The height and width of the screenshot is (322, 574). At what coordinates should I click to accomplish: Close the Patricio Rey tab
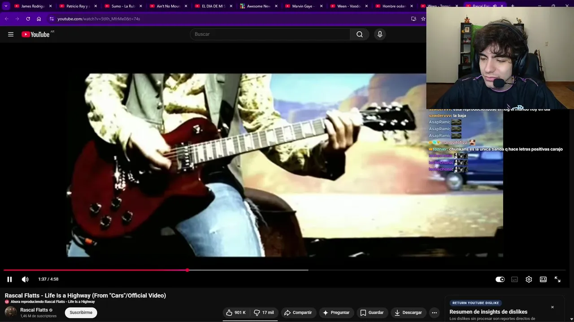[96, 6]
